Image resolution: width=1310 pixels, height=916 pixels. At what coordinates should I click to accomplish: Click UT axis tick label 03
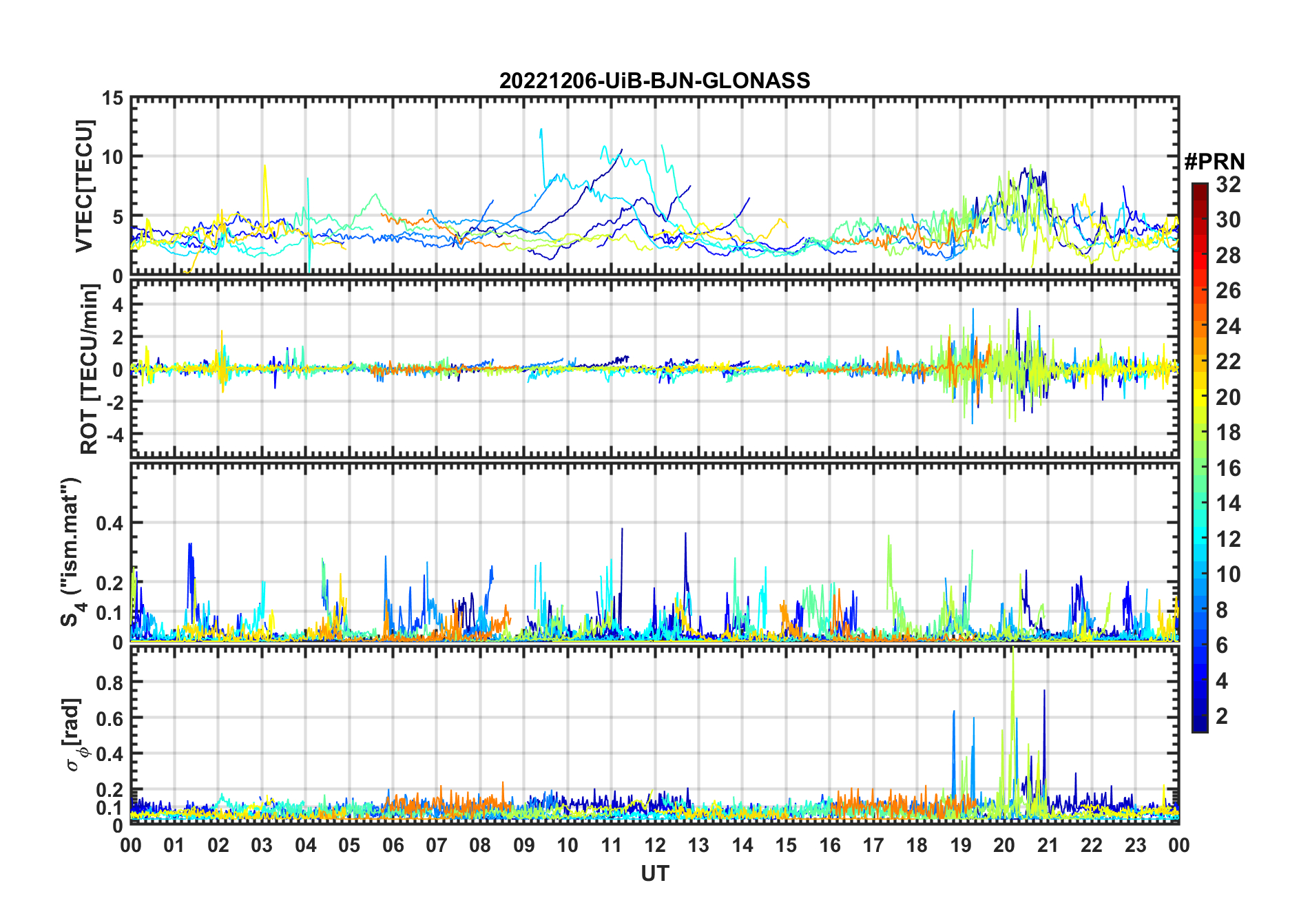(x=262, y=845)
